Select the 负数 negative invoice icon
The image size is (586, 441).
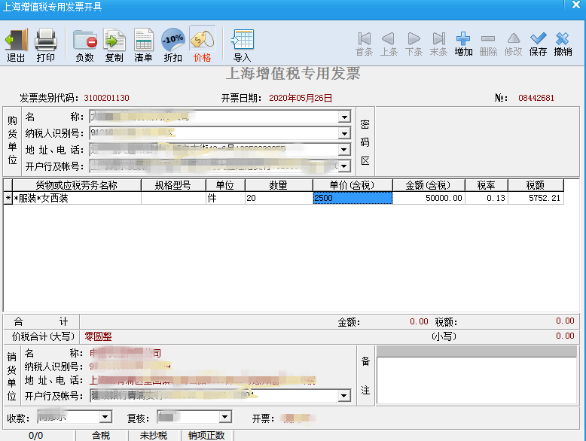85,39
